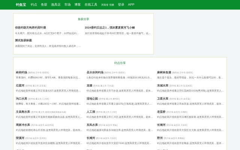This screenshot has height=150, width=240.
Task: Open the 市场 nav item
Action: tap(67, 4)
